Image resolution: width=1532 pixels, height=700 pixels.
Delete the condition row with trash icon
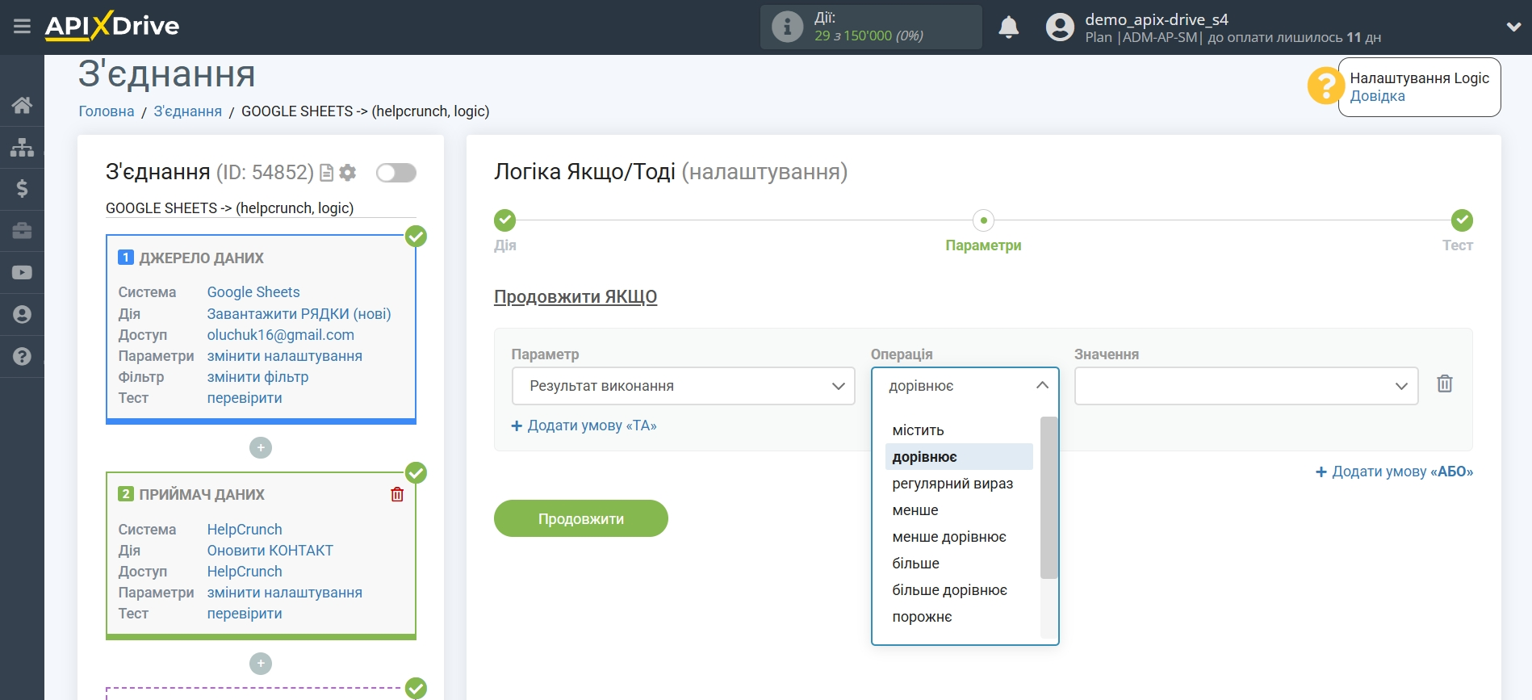point(1445,384)
